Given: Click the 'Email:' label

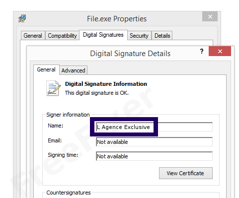Looking at the screenshot, I should 55,140.
